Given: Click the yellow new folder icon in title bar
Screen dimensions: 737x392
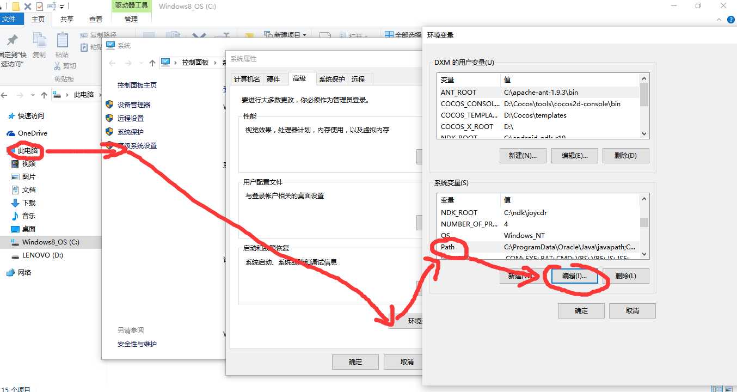Looking at the screenshot, I should [16, 7].
